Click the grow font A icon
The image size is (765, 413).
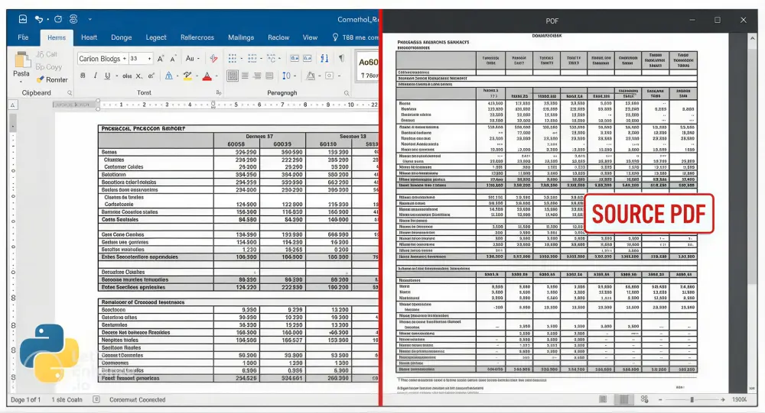click(x=161, y=59)
